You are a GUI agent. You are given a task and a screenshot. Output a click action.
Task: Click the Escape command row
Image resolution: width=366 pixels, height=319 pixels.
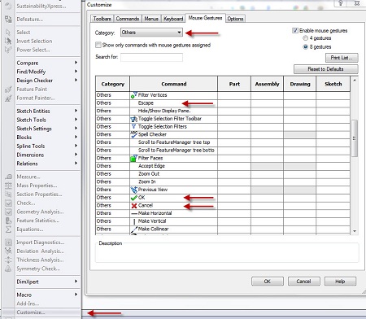pyautogui.click(x=223, y=103)
